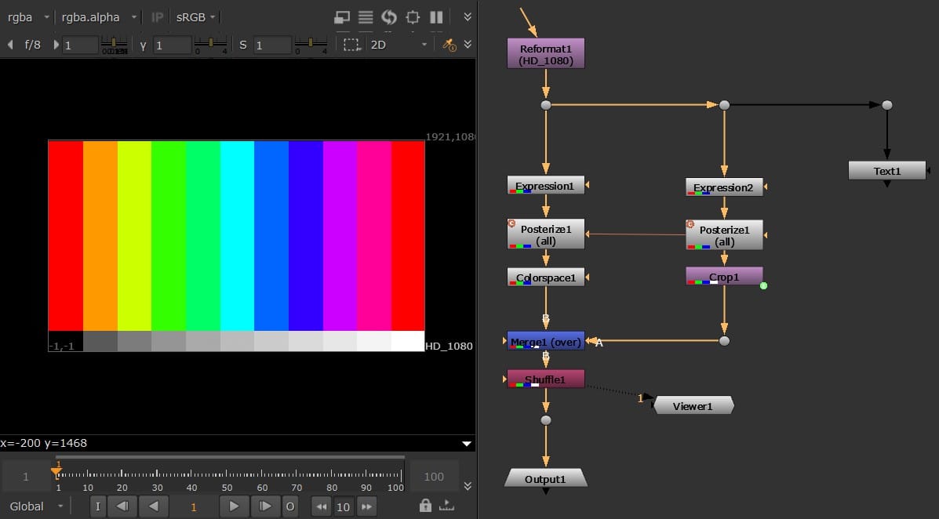Click the I in-point button

(98, 506)
